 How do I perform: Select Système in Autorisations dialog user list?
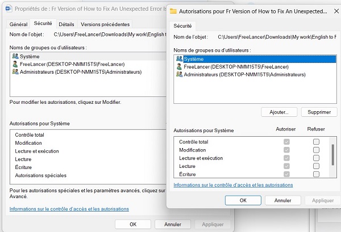coord(255,59)
